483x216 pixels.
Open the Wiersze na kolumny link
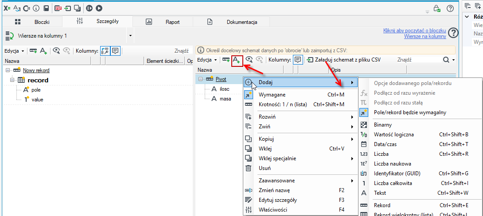click(425, 36)
